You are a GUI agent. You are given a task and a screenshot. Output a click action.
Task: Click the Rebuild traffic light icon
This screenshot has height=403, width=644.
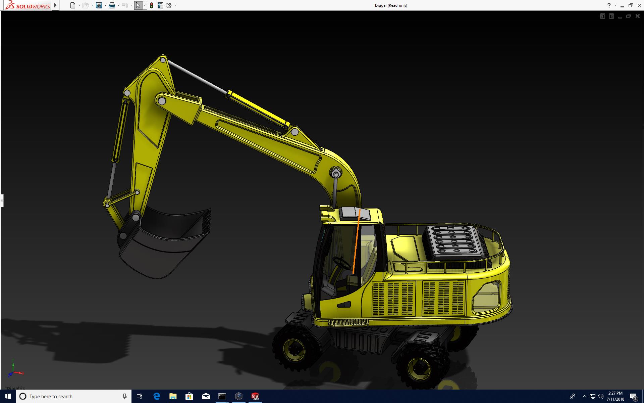pos(152,5)
